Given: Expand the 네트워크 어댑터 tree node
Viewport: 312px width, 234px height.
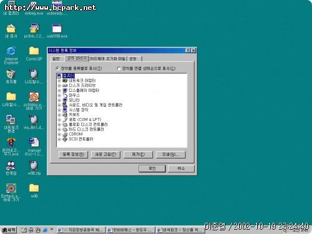Looking at the screenshot, I should (59, 80).
